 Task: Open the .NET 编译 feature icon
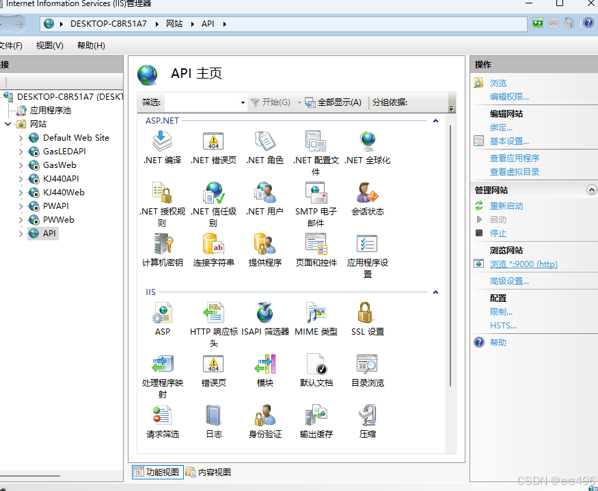[x=163, y=148]
